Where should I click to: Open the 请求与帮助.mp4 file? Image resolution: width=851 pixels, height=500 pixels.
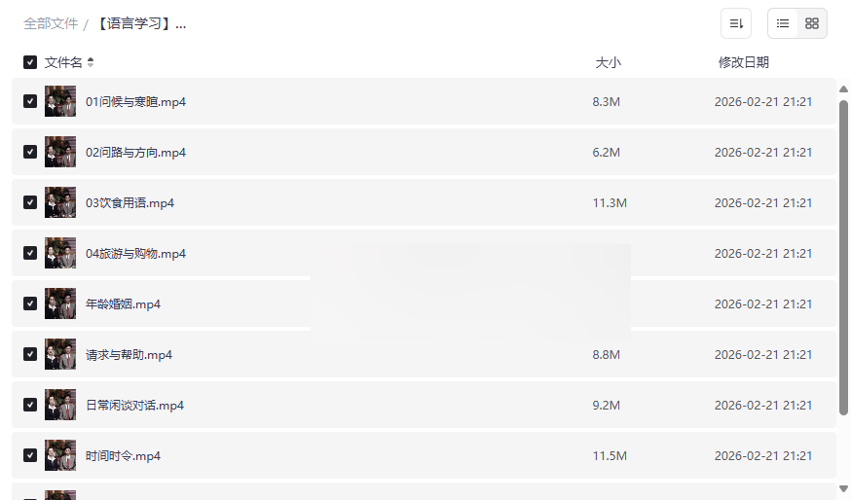(x=129, y=355)
